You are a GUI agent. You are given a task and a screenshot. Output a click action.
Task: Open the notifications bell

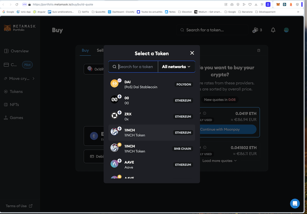pyautogui.click(x=273, y=30)
